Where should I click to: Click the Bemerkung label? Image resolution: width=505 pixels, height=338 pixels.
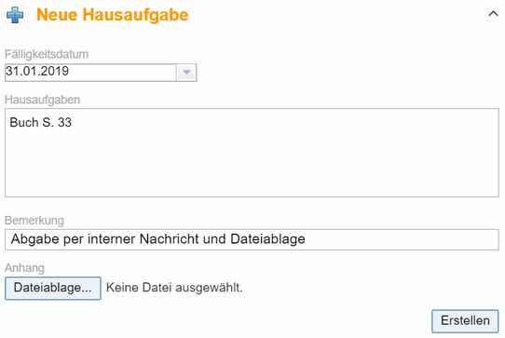[x=34, y=221]
